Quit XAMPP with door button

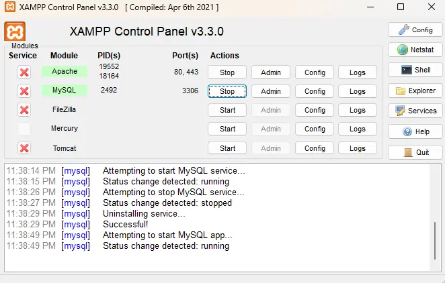[415, 152]
